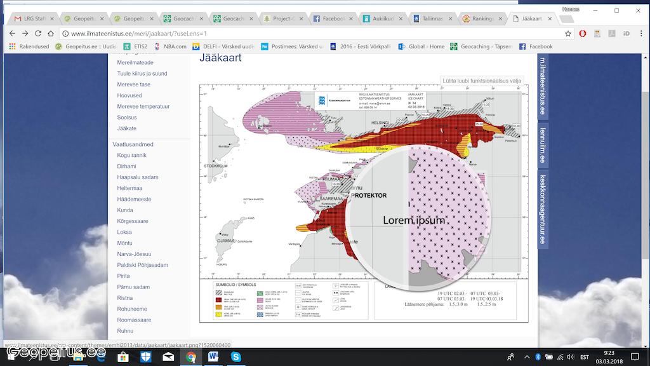Close the Jääkaart tab
650x366 pixels.
click(x=550, y=18)
